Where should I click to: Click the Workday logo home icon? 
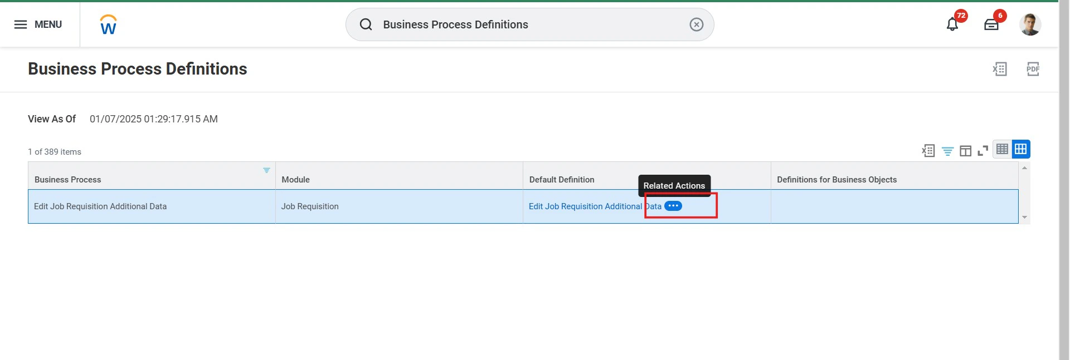pyautogui.click(x=108, y=24)
